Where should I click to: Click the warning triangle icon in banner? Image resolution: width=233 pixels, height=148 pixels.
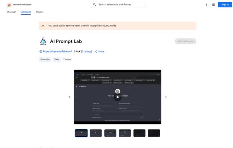43,26
